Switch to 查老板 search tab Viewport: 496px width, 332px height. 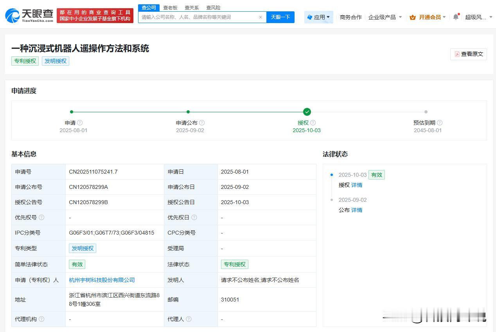[170, 7]
